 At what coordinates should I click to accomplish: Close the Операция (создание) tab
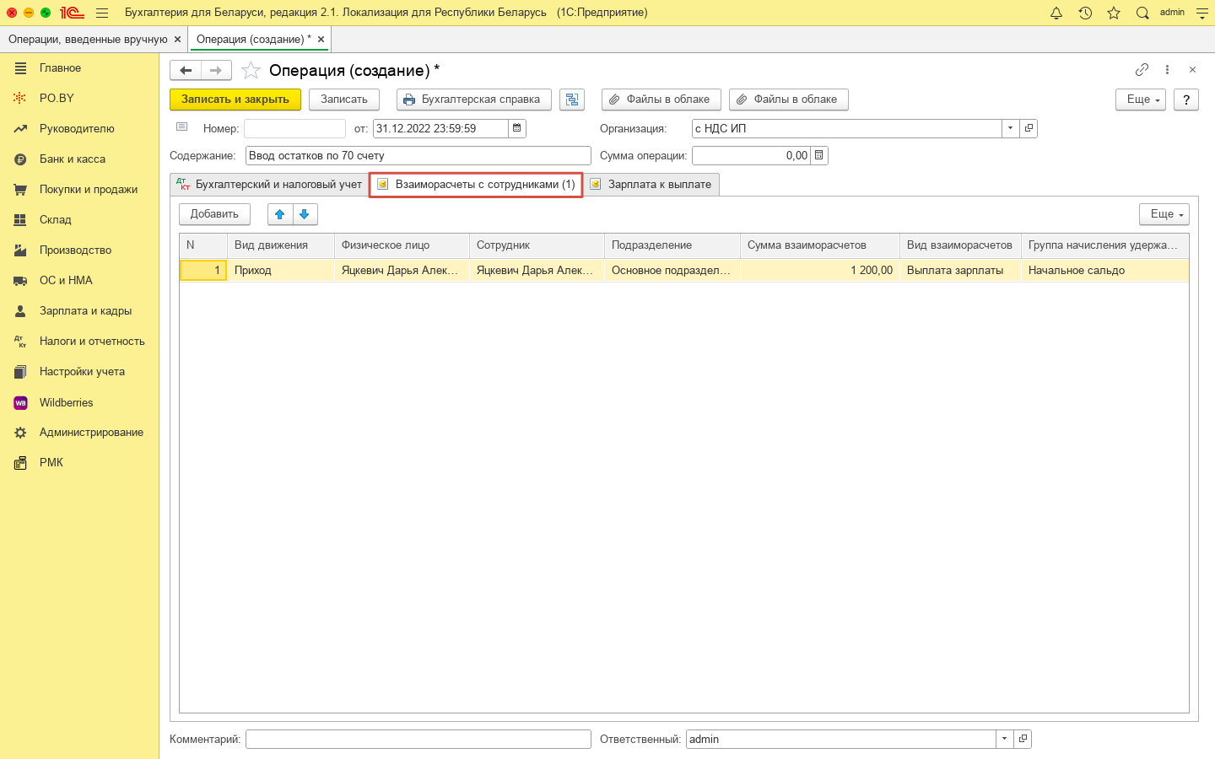(321, 40)
